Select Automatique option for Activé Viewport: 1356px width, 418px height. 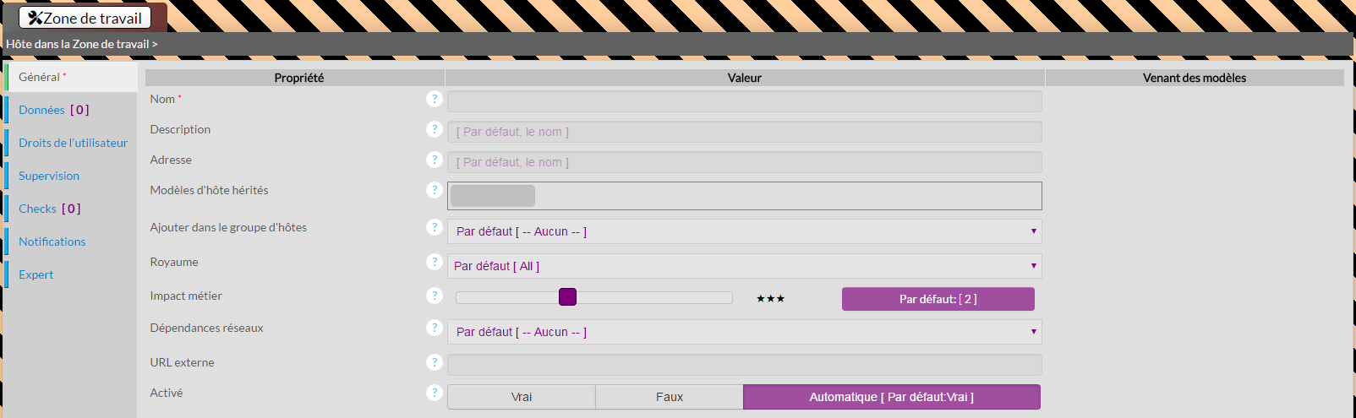(x=891, y=397)
